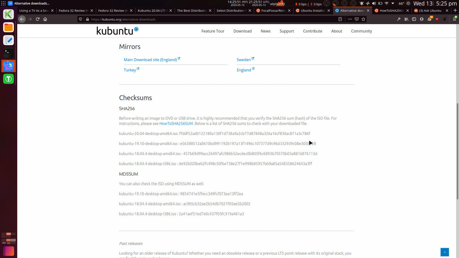Launch the text editor in dock
This screenshot has height=258, width=459.
9,40
